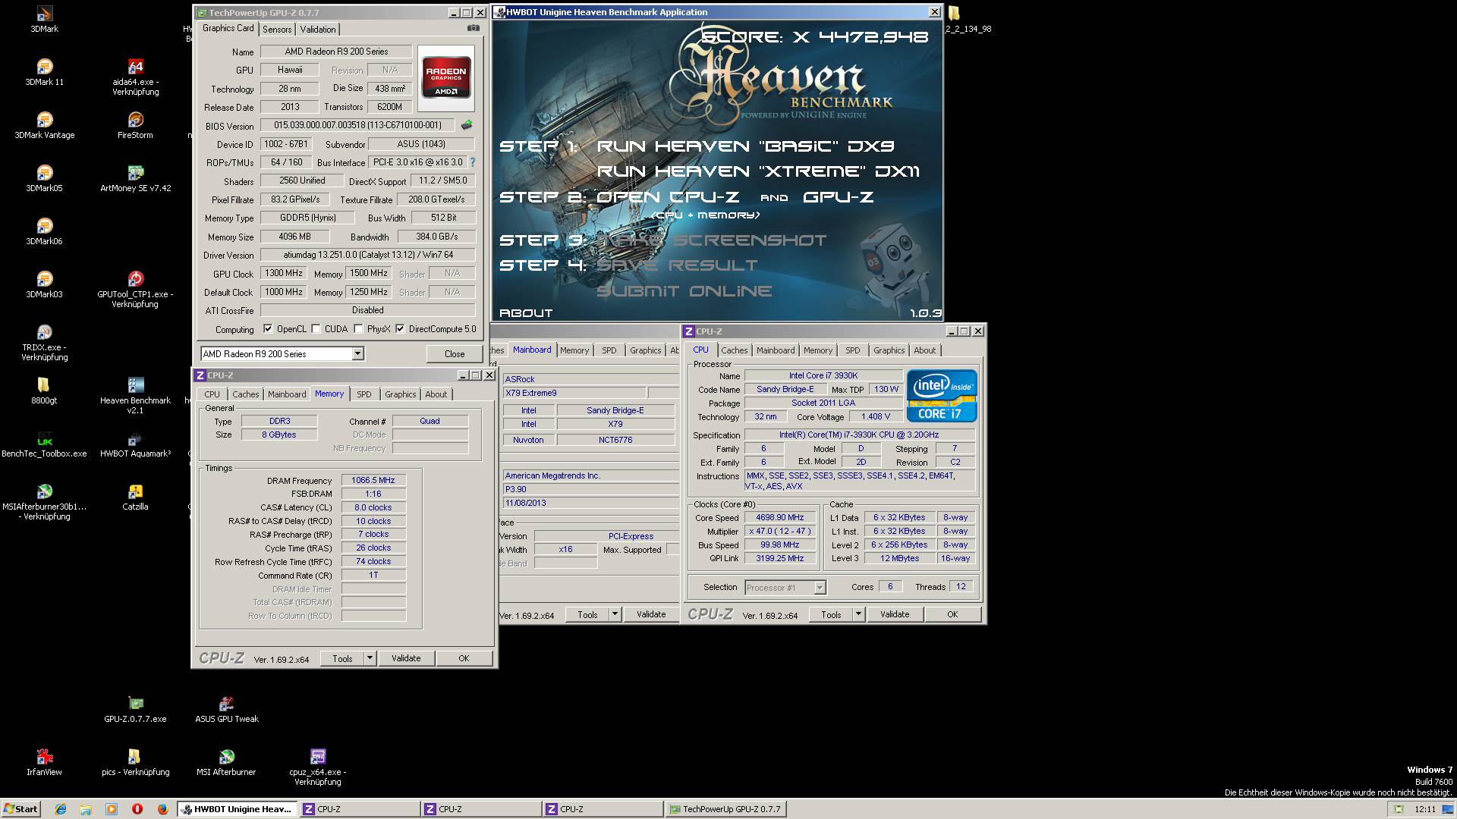Viewport: 1457px width, 819px height.
Task: Open the 3DMark desktop icon
Action: (44, 19)
